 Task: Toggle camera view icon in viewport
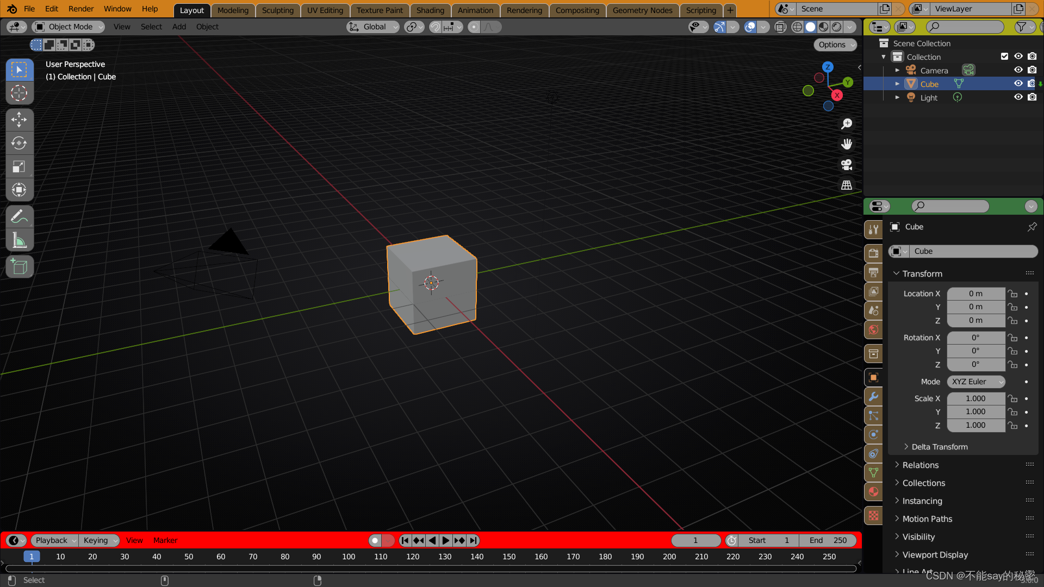point(847,165)
